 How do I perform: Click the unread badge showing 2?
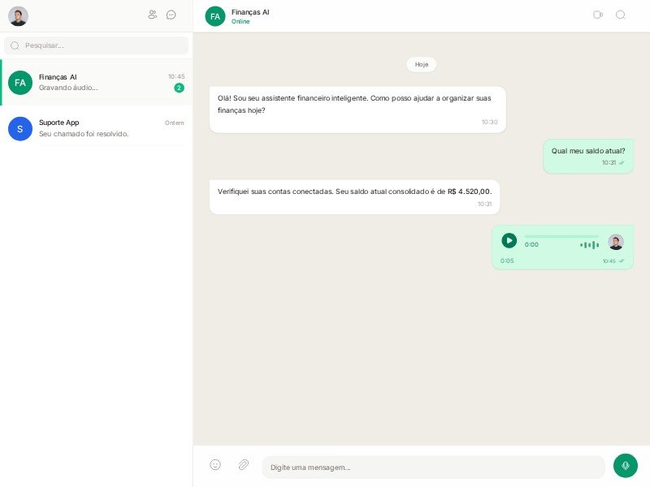pos(179,88)
